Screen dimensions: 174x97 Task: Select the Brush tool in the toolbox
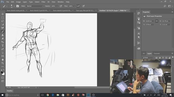[2, 32]
